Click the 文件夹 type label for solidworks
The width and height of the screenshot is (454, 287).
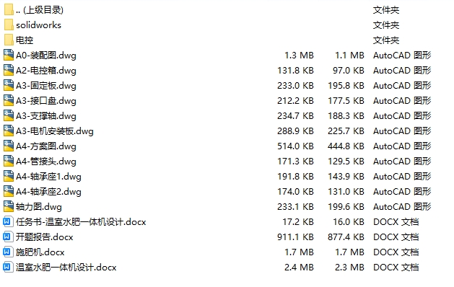[386, 25]
